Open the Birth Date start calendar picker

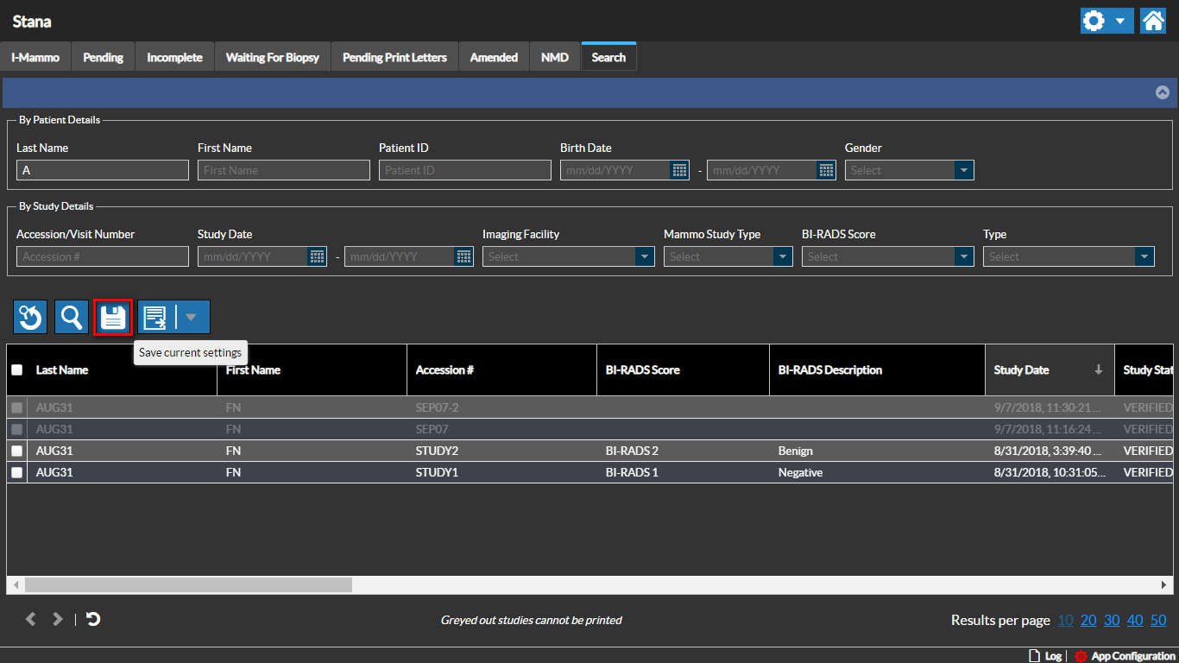click(679, 170)
